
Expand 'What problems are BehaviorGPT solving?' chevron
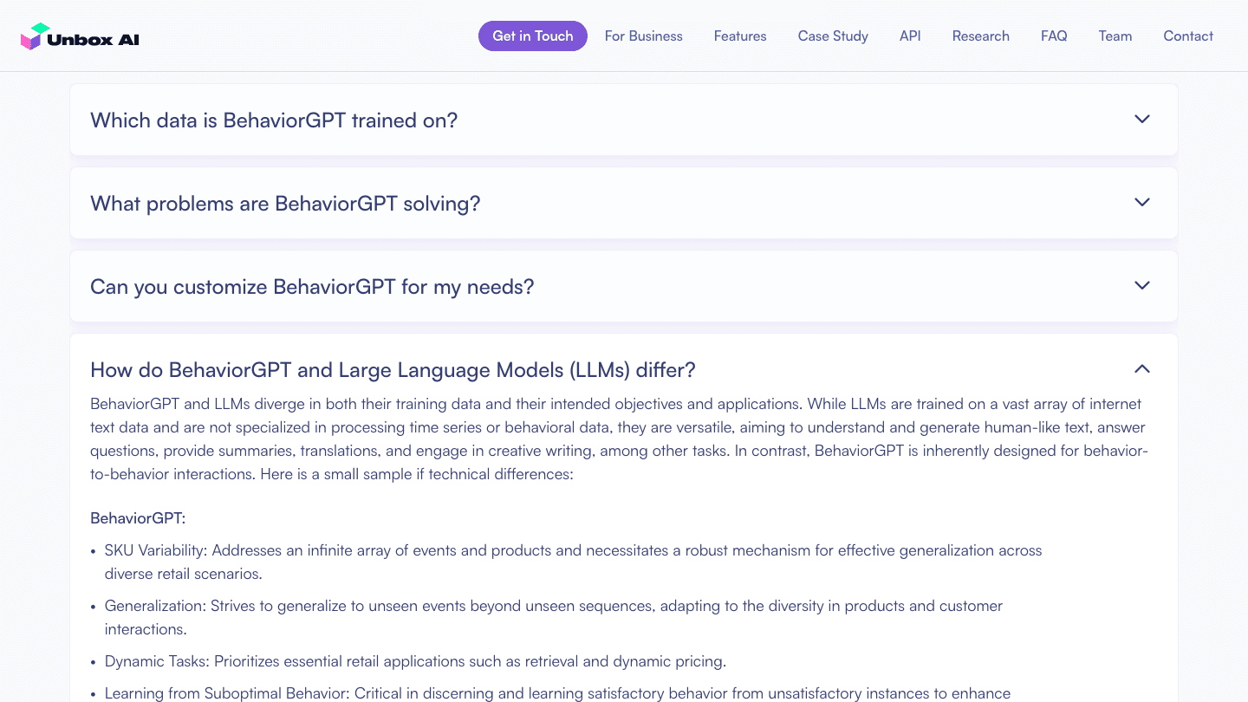1142,203
